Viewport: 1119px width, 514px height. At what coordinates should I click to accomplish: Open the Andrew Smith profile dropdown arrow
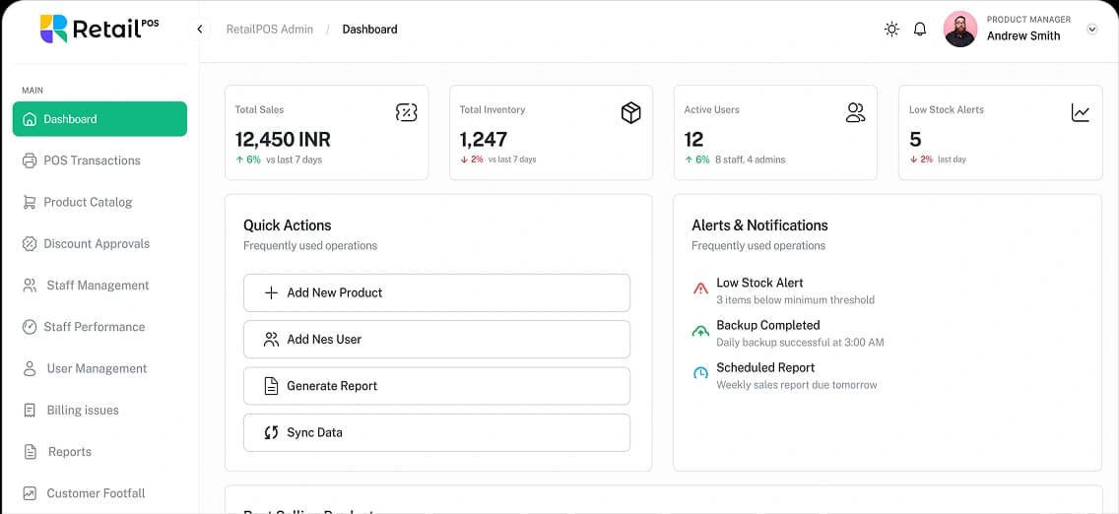coord(1091,30)
